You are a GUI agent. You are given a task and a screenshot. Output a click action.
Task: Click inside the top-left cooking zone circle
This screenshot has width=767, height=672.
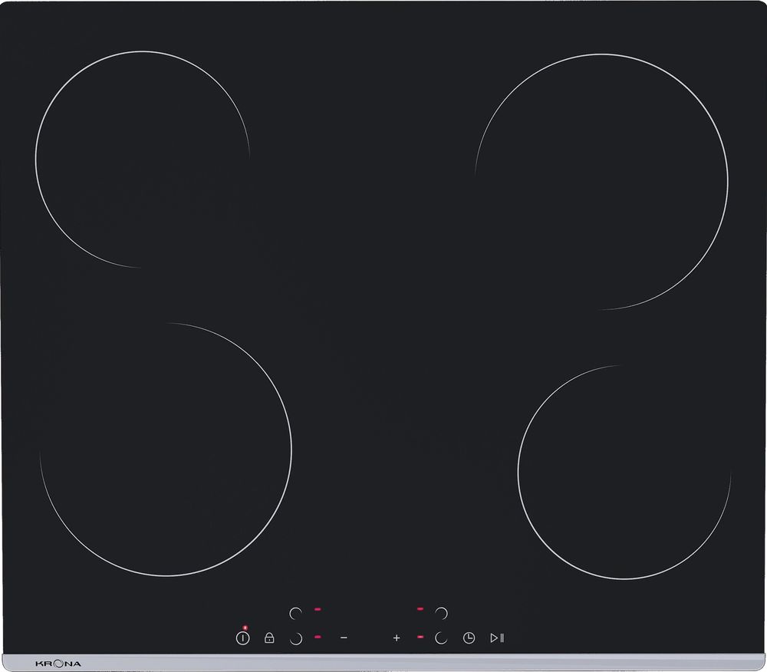coord(142,160)
